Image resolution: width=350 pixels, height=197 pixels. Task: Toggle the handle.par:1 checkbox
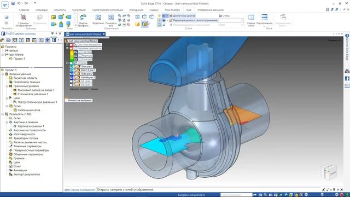tap(71, 78)
